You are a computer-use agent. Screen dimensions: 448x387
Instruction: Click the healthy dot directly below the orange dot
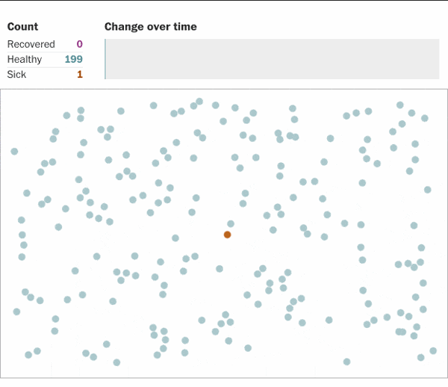tap(220, 268)
